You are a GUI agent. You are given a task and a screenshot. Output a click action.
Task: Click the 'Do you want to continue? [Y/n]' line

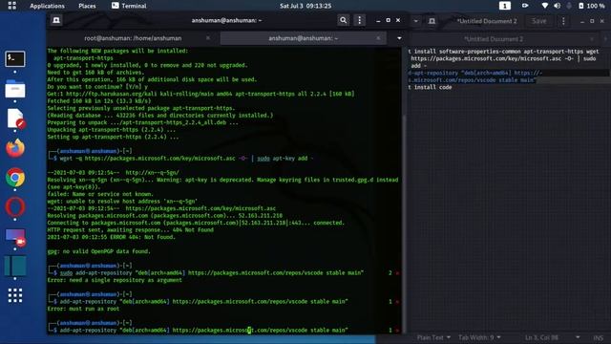coord(97,87)
